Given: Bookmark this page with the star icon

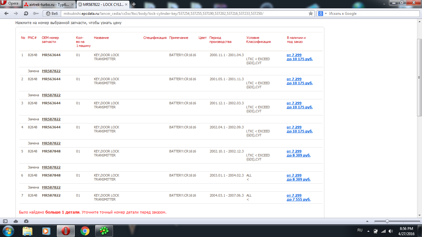Looking at the screenshot, I should pos(311,14).
